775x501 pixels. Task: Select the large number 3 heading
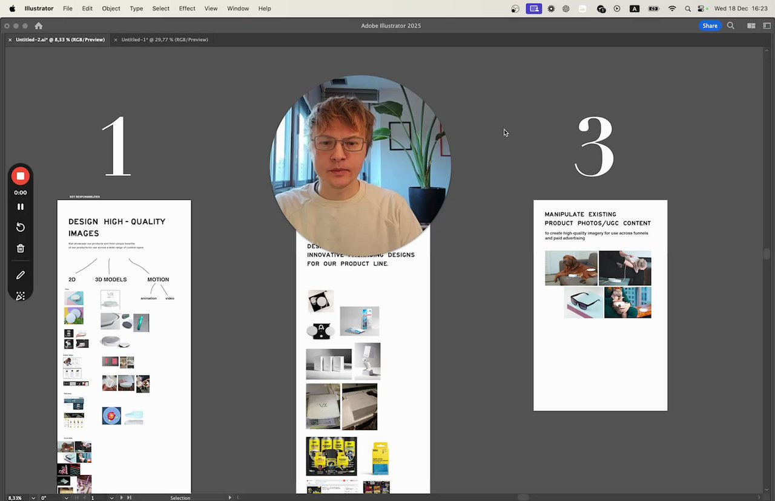point(594,147)
